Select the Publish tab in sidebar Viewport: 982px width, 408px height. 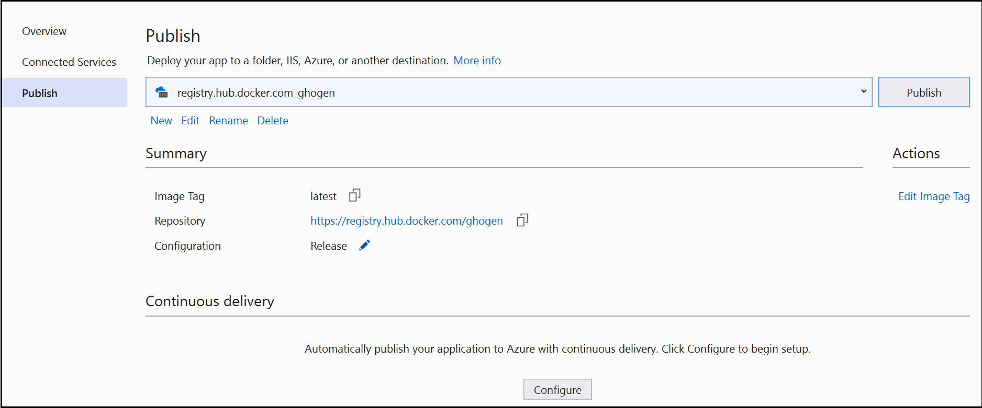click(x=40, y=94)
